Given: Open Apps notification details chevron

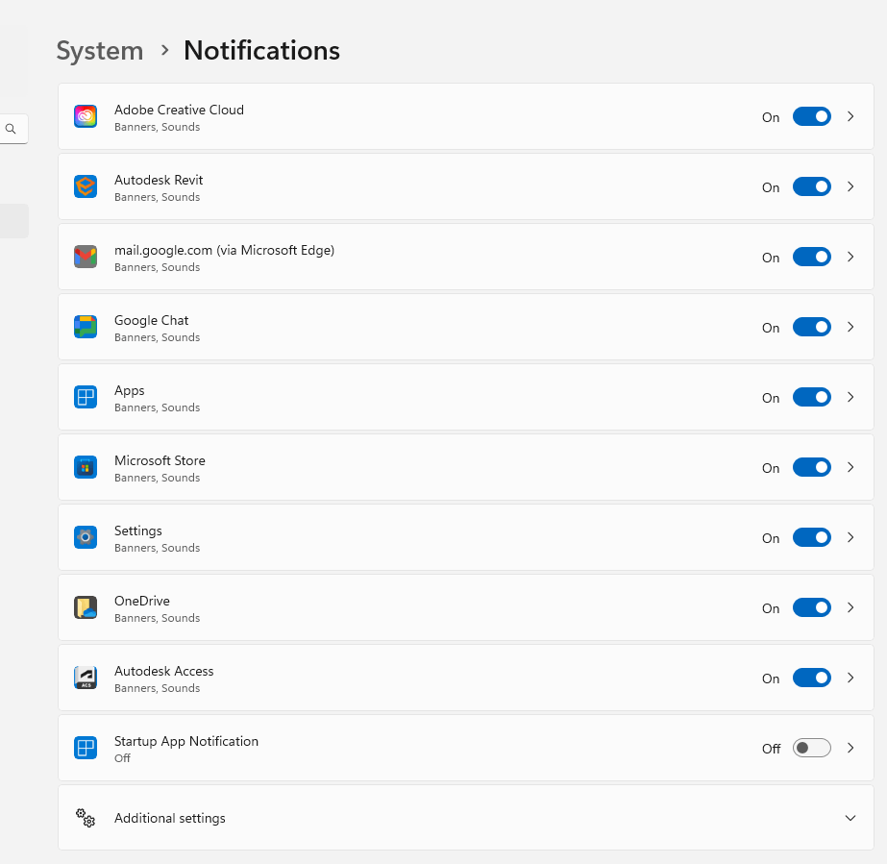Looking at the screenshot, I should coord(850,397).
